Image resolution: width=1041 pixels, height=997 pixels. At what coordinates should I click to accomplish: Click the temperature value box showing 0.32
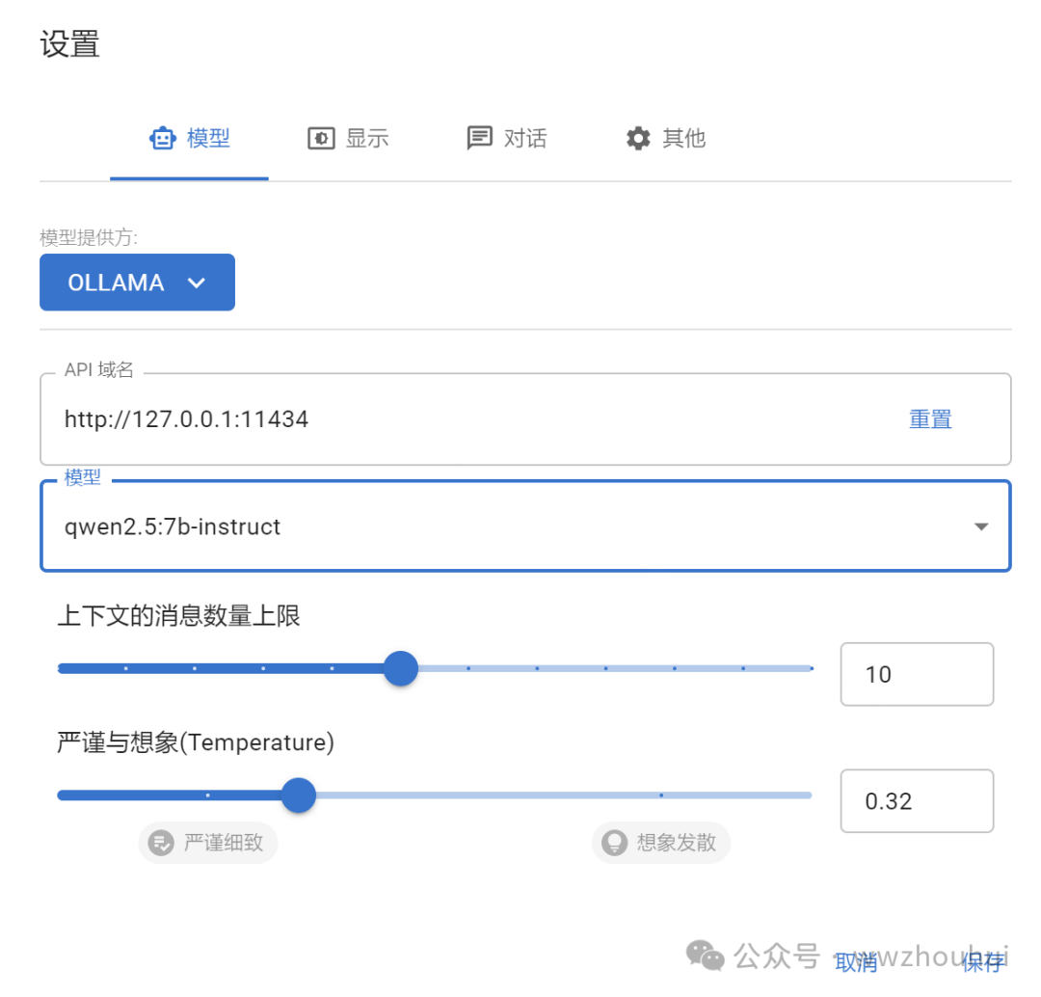click(916, 801)
